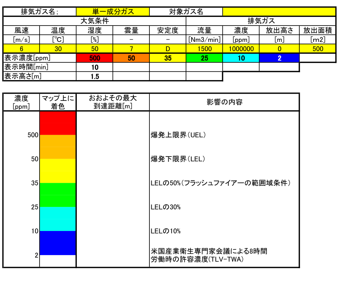349x281 pixels.
Task: Click the cyan band in the legend color column
Action: pyautogui.click(x=58, y=219)
